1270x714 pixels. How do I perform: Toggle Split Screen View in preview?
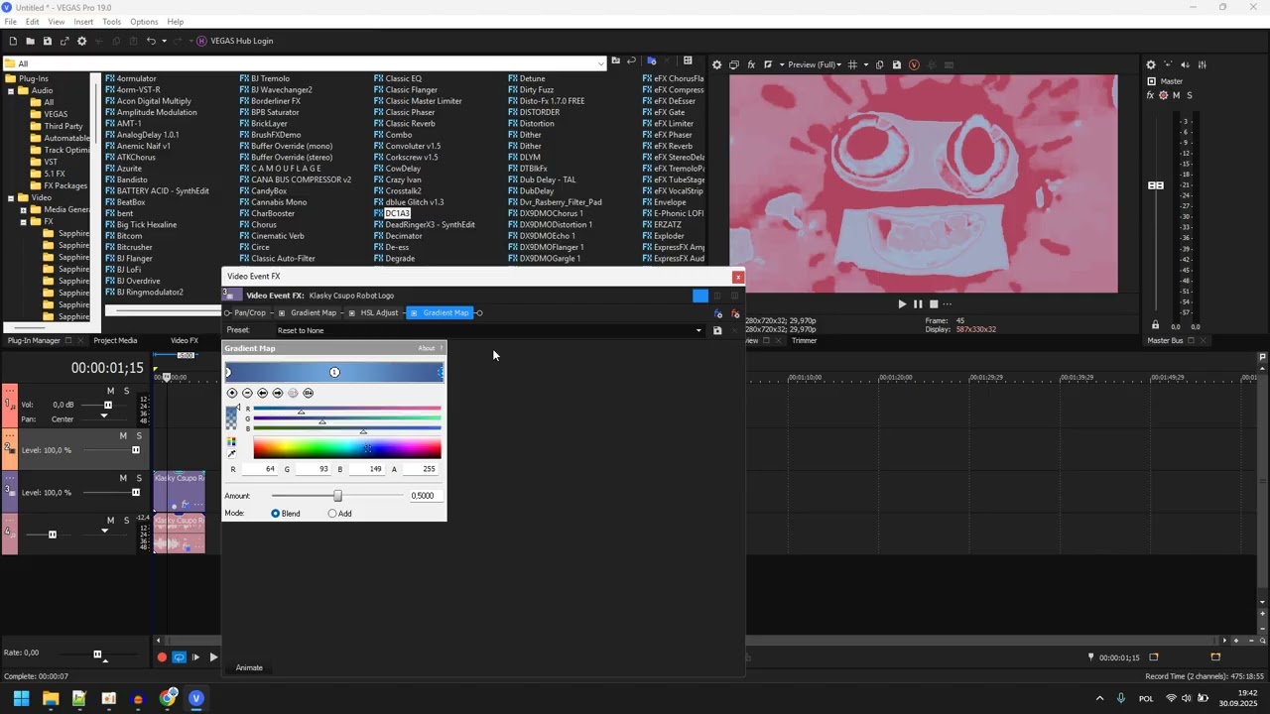(769, 64)
